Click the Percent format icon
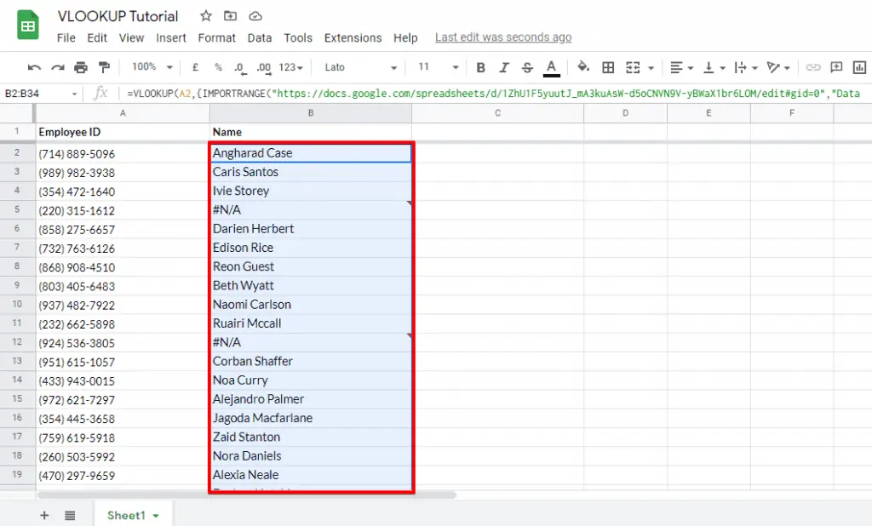This screenshot has width=872, height=526. 217,66
